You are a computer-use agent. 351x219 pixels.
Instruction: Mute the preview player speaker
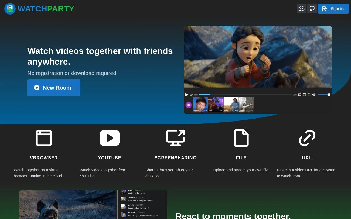(x=314, y=95)
